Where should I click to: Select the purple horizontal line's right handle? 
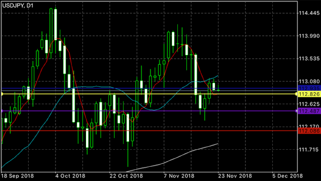[x=297, y=111]
